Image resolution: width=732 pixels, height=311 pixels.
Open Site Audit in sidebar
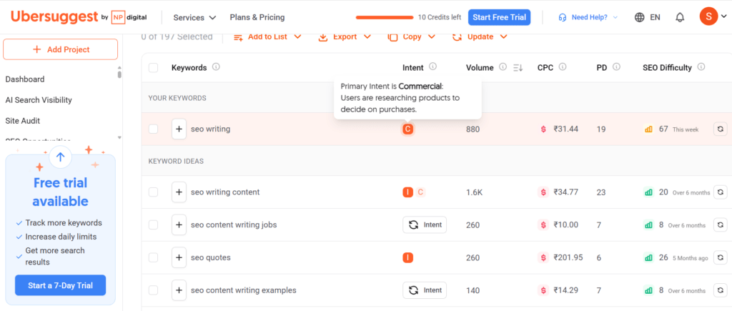22,121
